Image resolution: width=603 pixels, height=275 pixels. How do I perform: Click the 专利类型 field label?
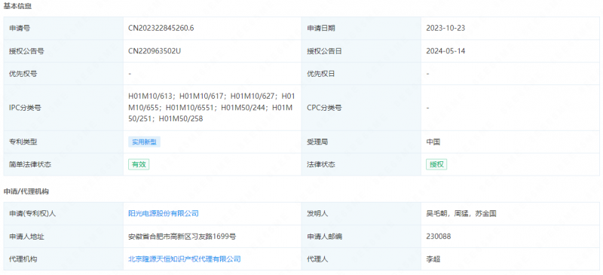[23, 142]
